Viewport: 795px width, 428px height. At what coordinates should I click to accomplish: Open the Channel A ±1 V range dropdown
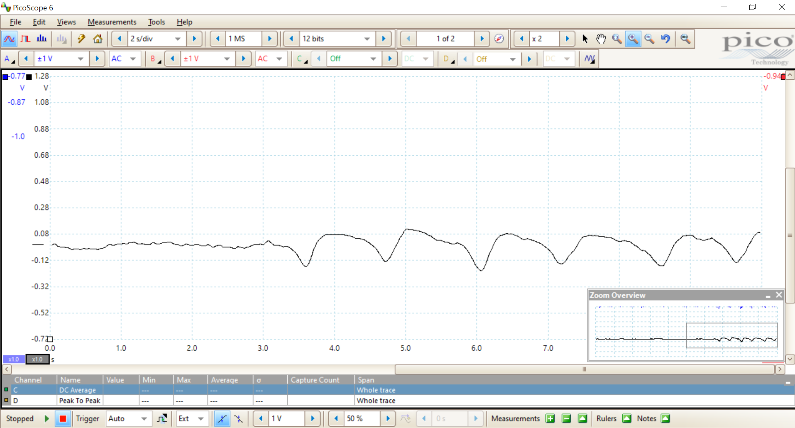tap(81, 59)
